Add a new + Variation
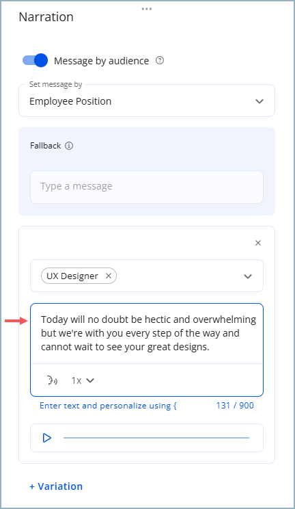 [56, 486]
